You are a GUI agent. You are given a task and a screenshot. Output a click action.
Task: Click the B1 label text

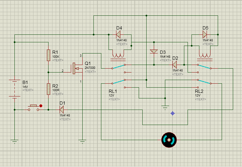tap(25, 82)
